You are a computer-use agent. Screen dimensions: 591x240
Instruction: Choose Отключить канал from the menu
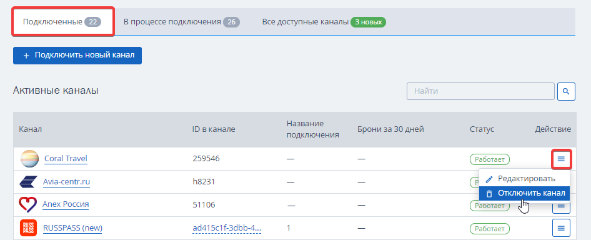pos(524,193)
